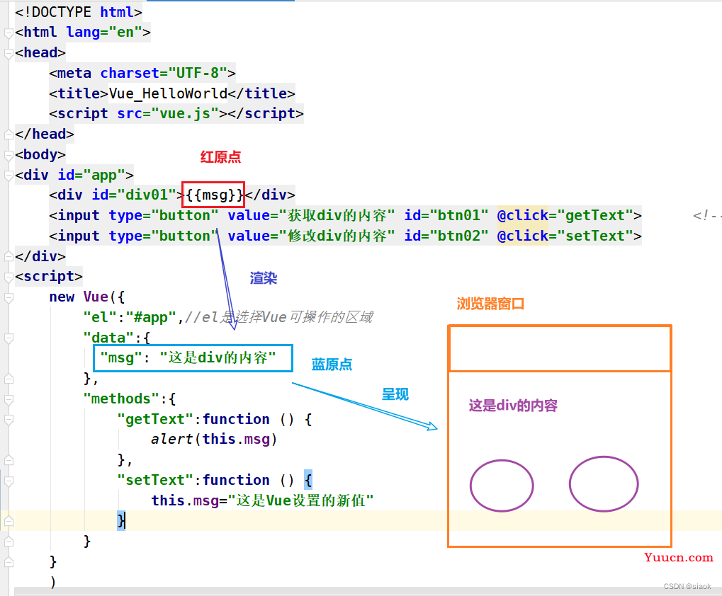
Task: Place caret in <!DOCTYPE html> line
Action: point(78,12)
